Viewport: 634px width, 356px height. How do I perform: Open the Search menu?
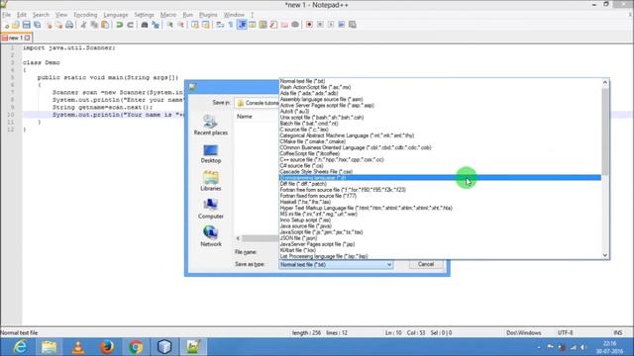(x=41, y=15)
